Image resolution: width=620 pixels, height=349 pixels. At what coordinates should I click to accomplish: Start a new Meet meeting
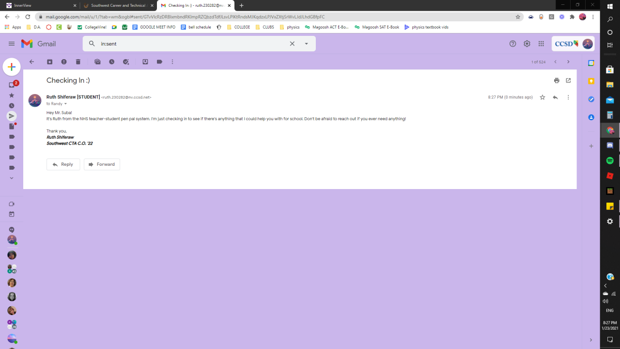coord(12,204)
